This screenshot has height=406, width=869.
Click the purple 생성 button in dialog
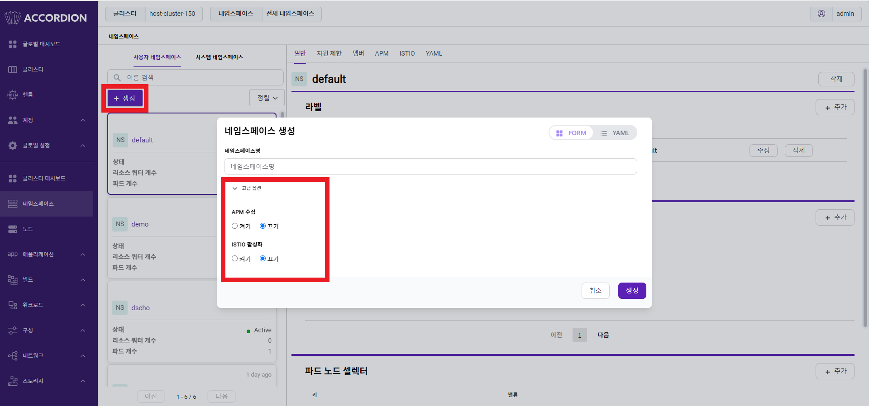pyautogui.click(x=632, y=291)
